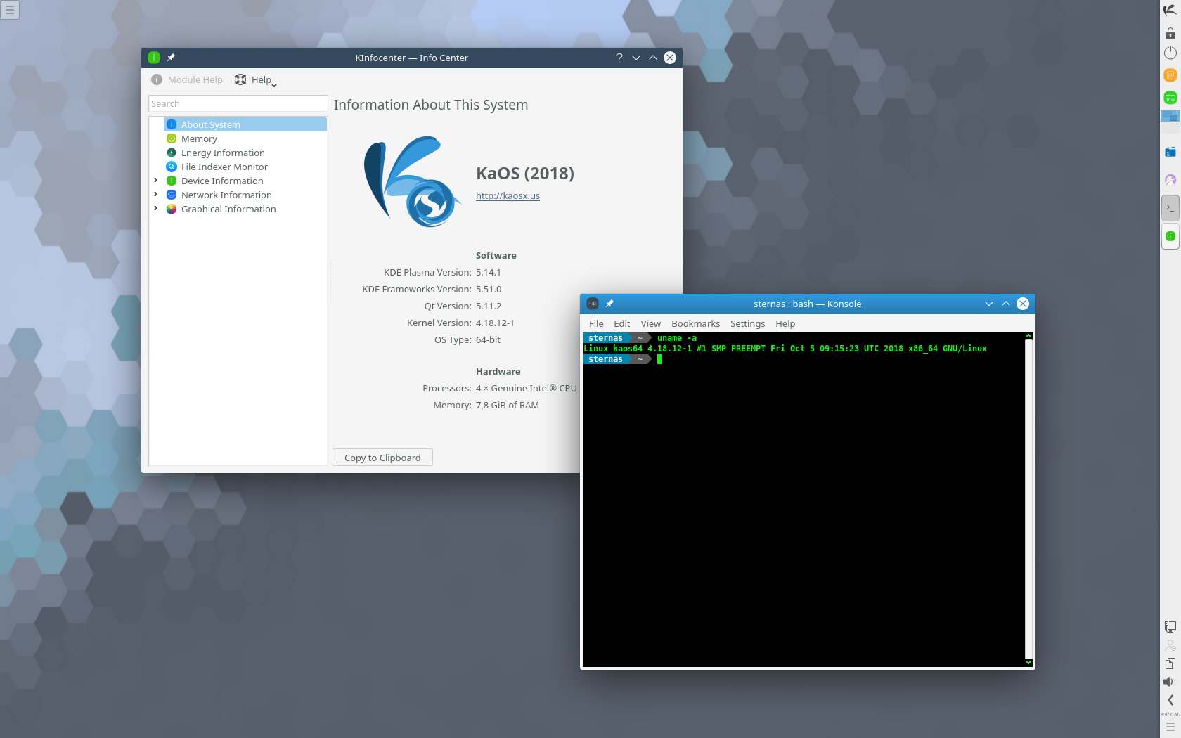This screenshot has height=738, width=1181.
Task: Select Memory in the sidebar
Action: (245, 138)
